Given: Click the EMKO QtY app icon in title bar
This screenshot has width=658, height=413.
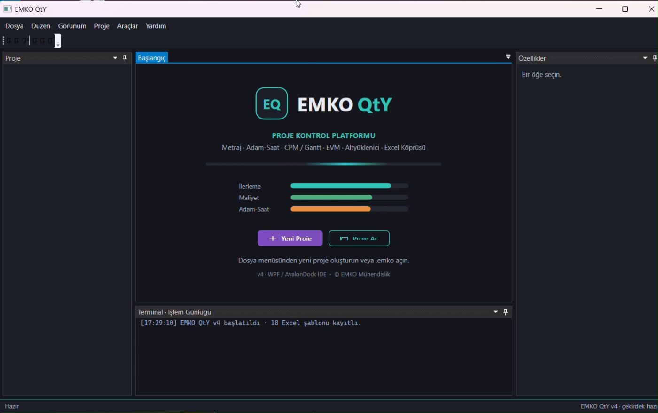Looking at the screenshot, I should click(8, 9).
